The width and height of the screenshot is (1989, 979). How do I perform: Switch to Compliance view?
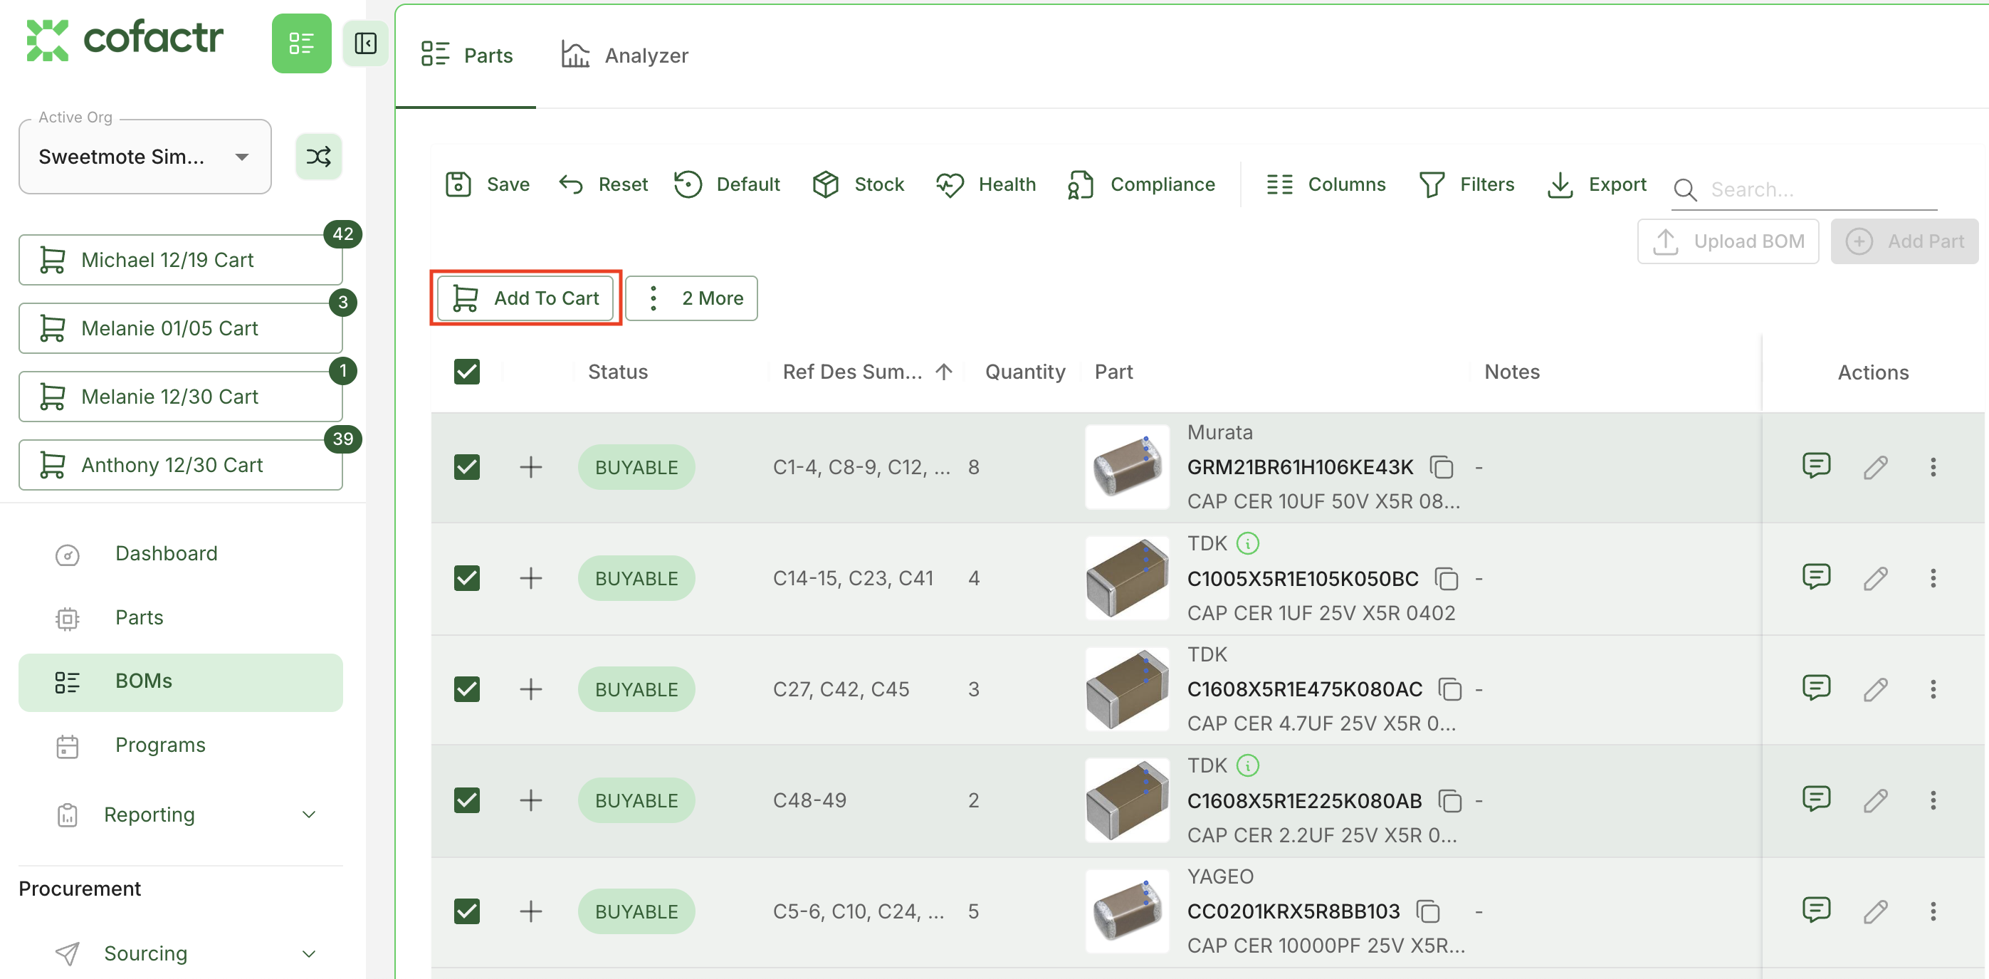[1141, 184]
